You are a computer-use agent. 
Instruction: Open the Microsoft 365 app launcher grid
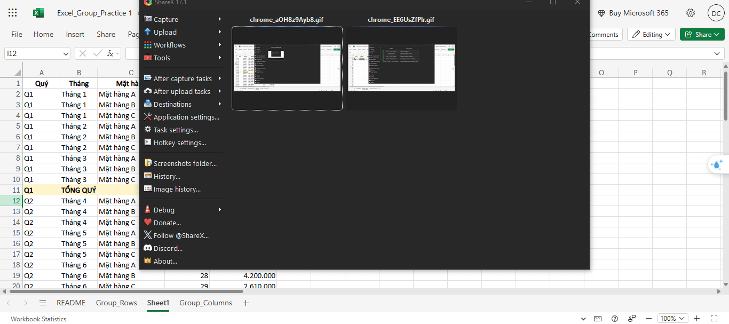point(13,13)
